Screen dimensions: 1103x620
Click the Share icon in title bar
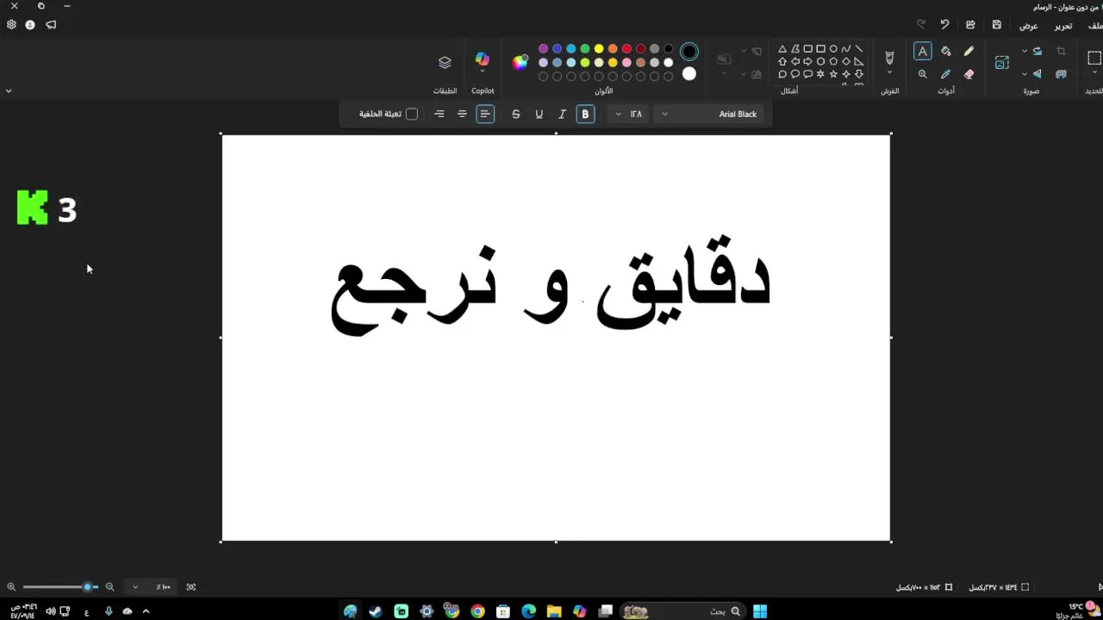click(970, 25)
